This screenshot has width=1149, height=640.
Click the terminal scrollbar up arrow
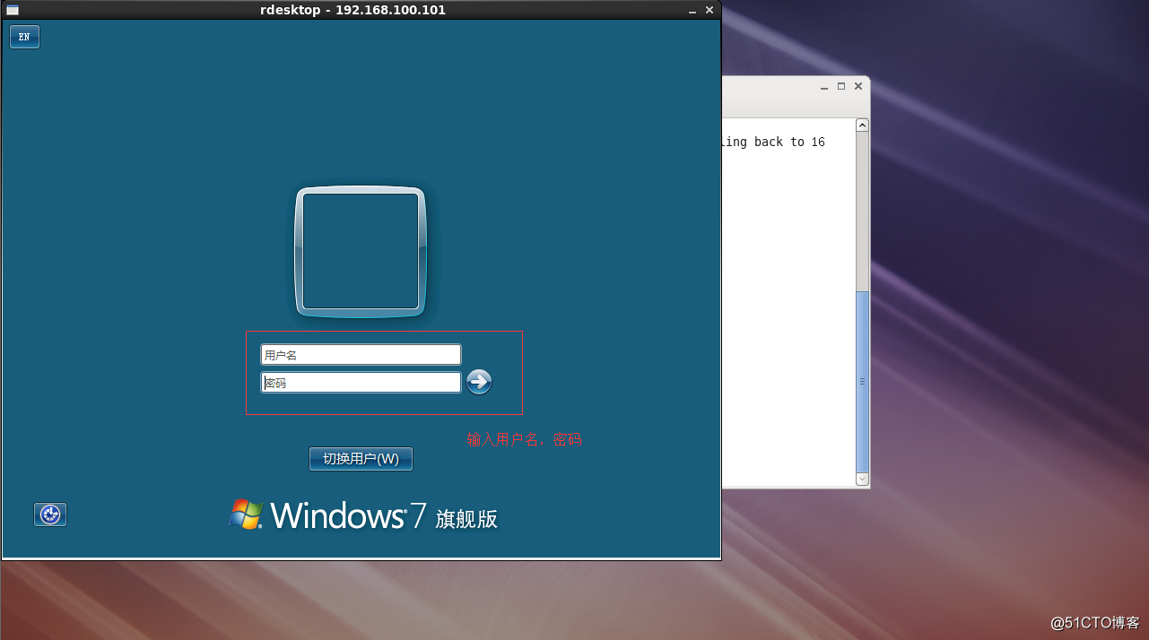pos(862,125)
